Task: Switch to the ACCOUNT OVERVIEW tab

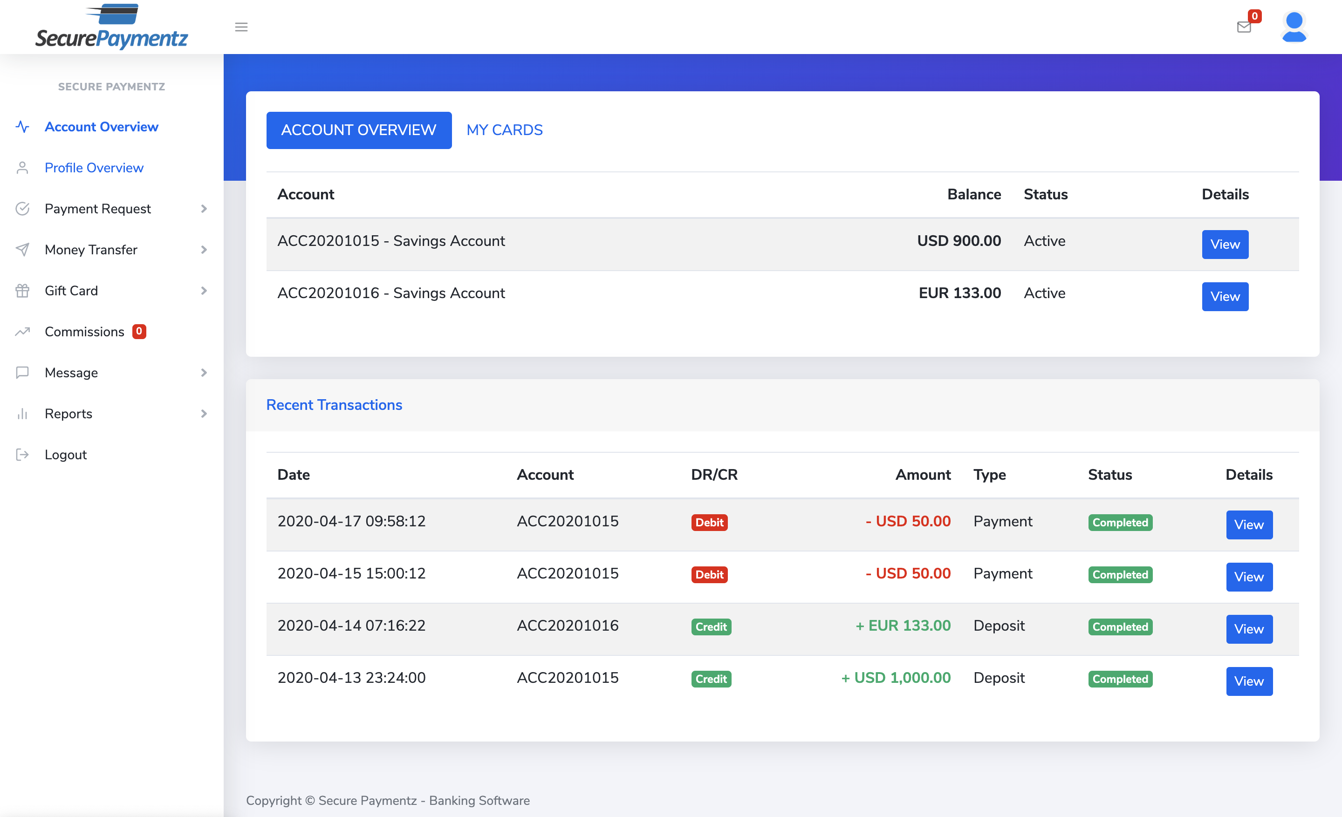Action: click(359, 130)
